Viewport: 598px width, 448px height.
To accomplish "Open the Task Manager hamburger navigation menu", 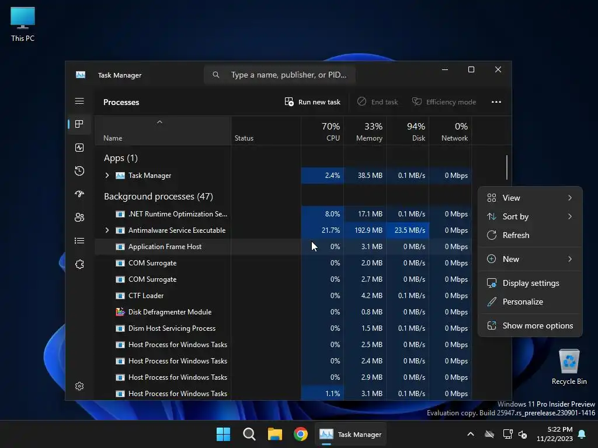I will tap(79, 101).
